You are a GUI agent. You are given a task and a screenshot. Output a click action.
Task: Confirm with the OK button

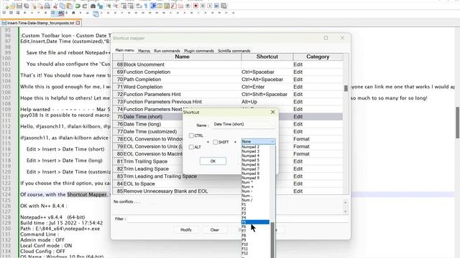tap(213, 161)
